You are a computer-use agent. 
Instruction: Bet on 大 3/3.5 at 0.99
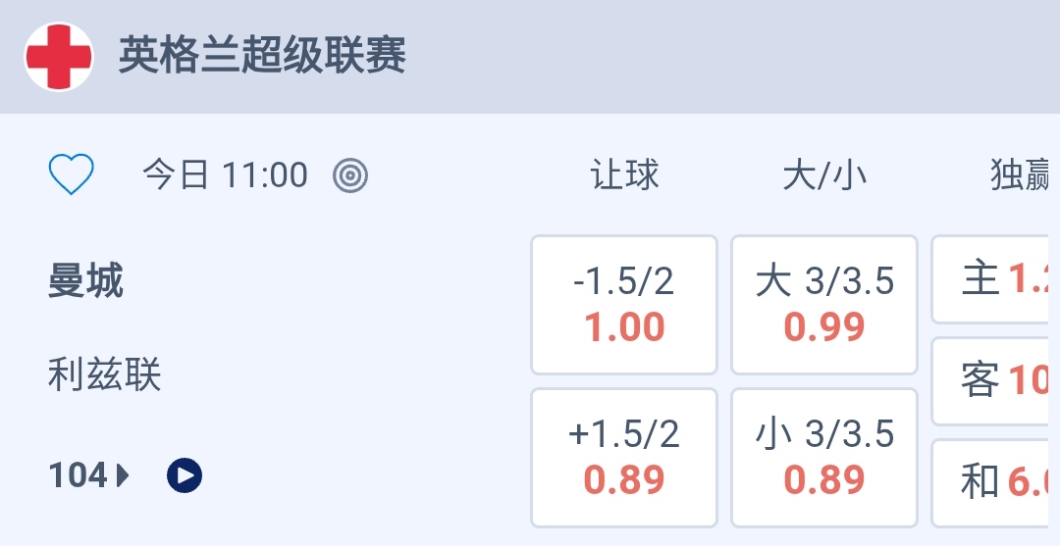(x=824, y=305)
